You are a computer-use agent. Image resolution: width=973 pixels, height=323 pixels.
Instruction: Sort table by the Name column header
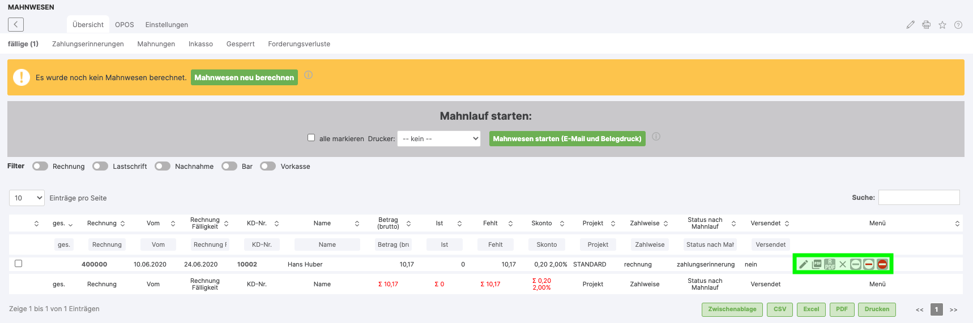point(322,224)
